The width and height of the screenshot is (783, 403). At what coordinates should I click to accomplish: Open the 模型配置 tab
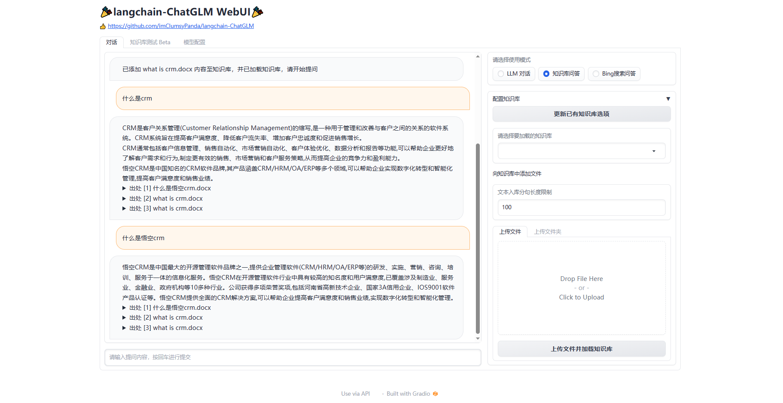194,42
